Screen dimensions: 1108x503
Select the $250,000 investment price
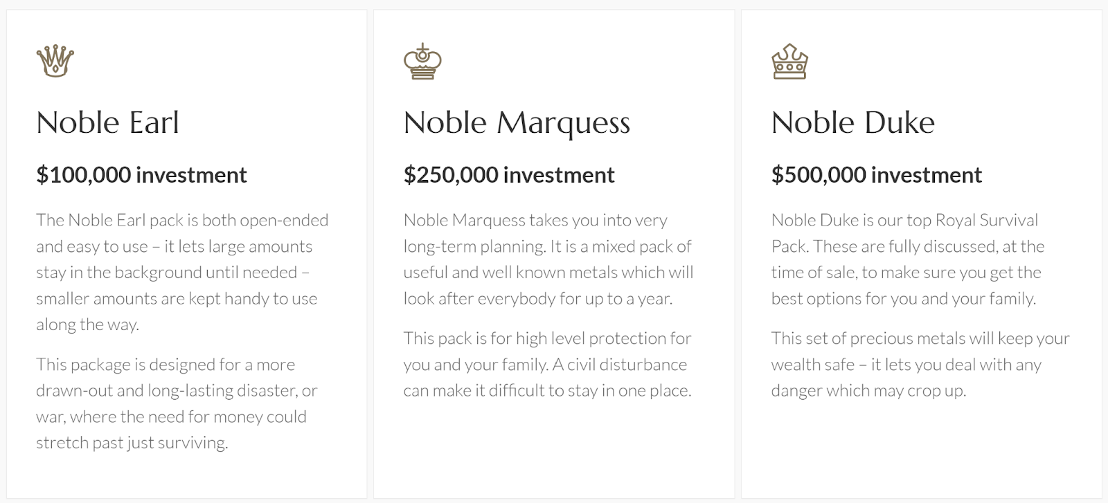509,175
